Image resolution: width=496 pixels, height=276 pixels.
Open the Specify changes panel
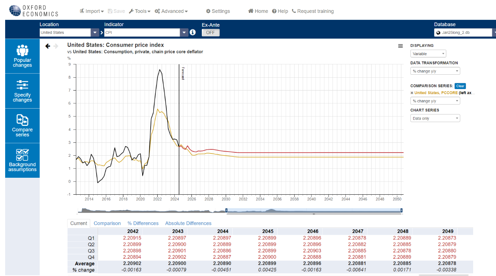click(22, 91)
